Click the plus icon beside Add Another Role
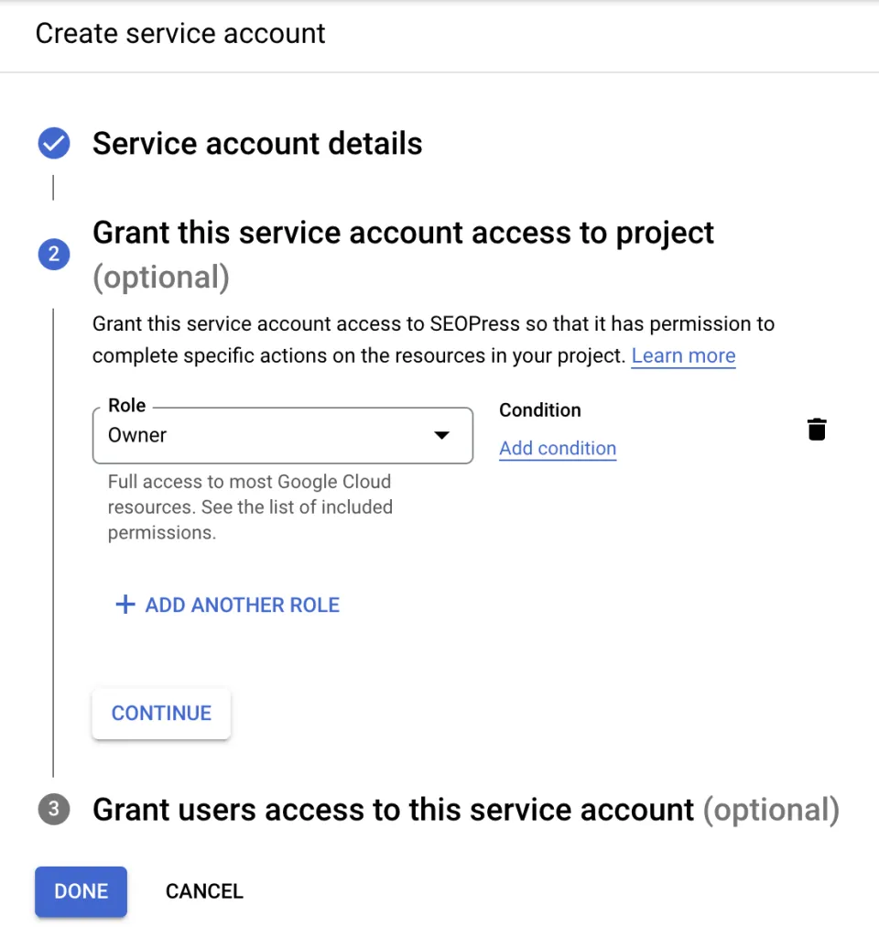This screenshot has height=938, width=879. click(125, 605)
